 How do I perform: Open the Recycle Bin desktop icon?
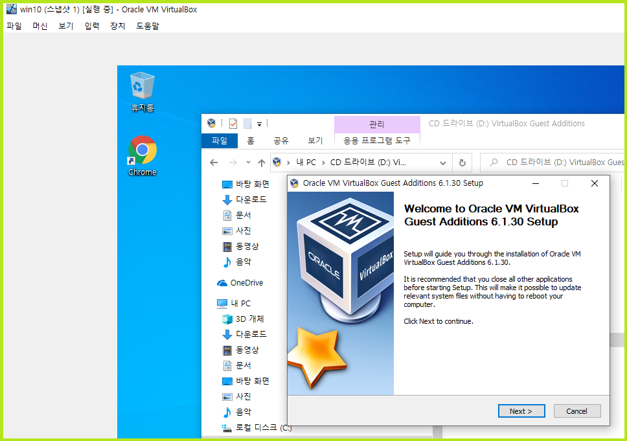tap(142, 91)
